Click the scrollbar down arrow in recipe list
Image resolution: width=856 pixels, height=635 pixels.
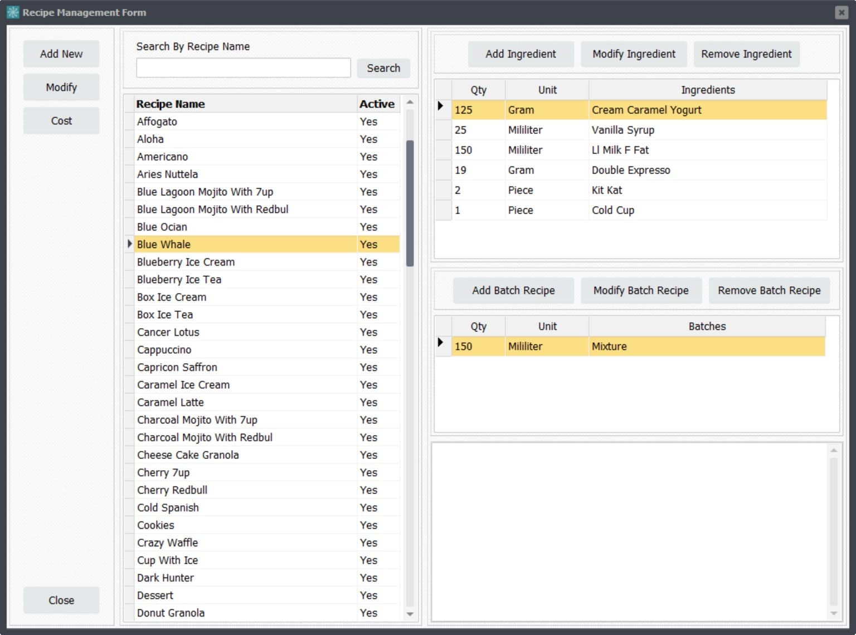click(410, 614)
